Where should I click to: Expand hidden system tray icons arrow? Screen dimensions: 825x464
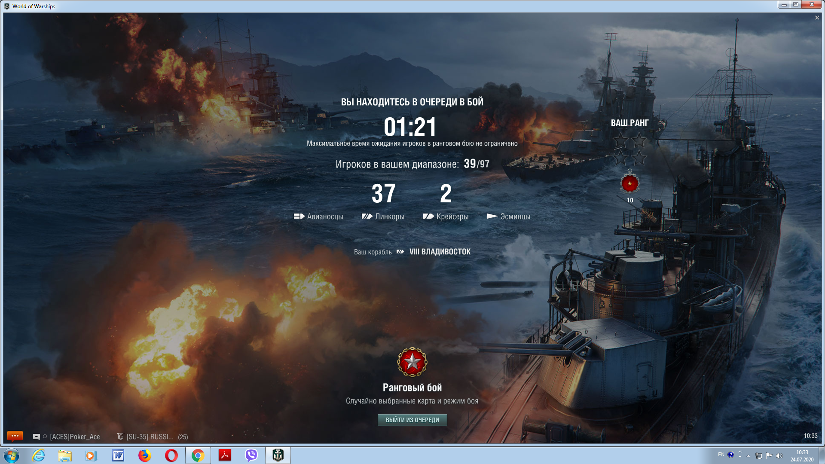[x=748, y=456]
